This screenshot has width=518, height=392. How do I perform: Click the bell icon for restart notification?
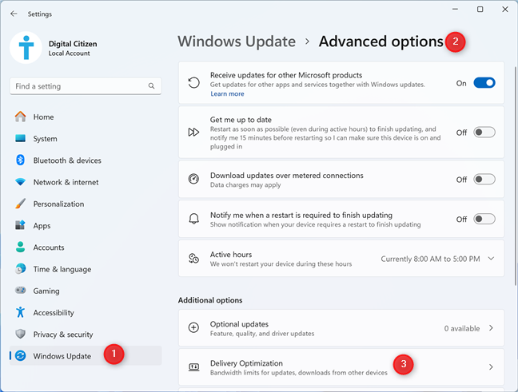(193, 219)
